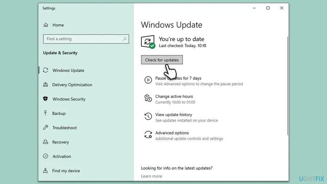
Task: Click Pause updates for 7 days
Action: 178,78
